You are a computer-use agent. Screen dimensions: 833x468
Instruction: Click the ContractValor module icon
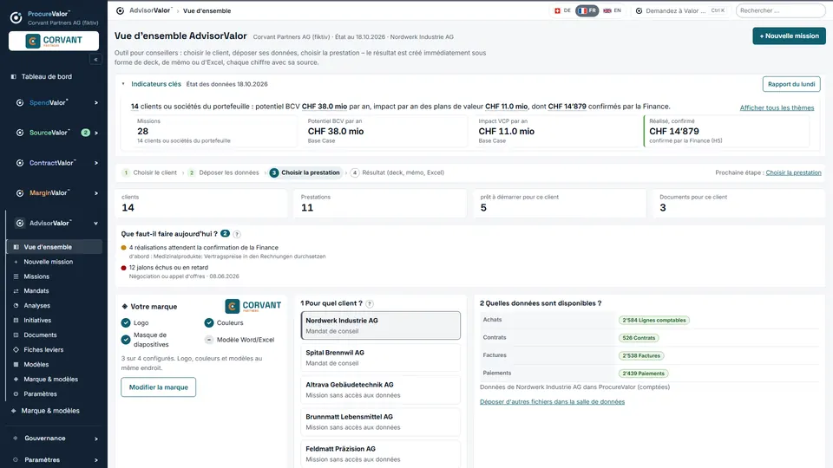pos(20,163)
